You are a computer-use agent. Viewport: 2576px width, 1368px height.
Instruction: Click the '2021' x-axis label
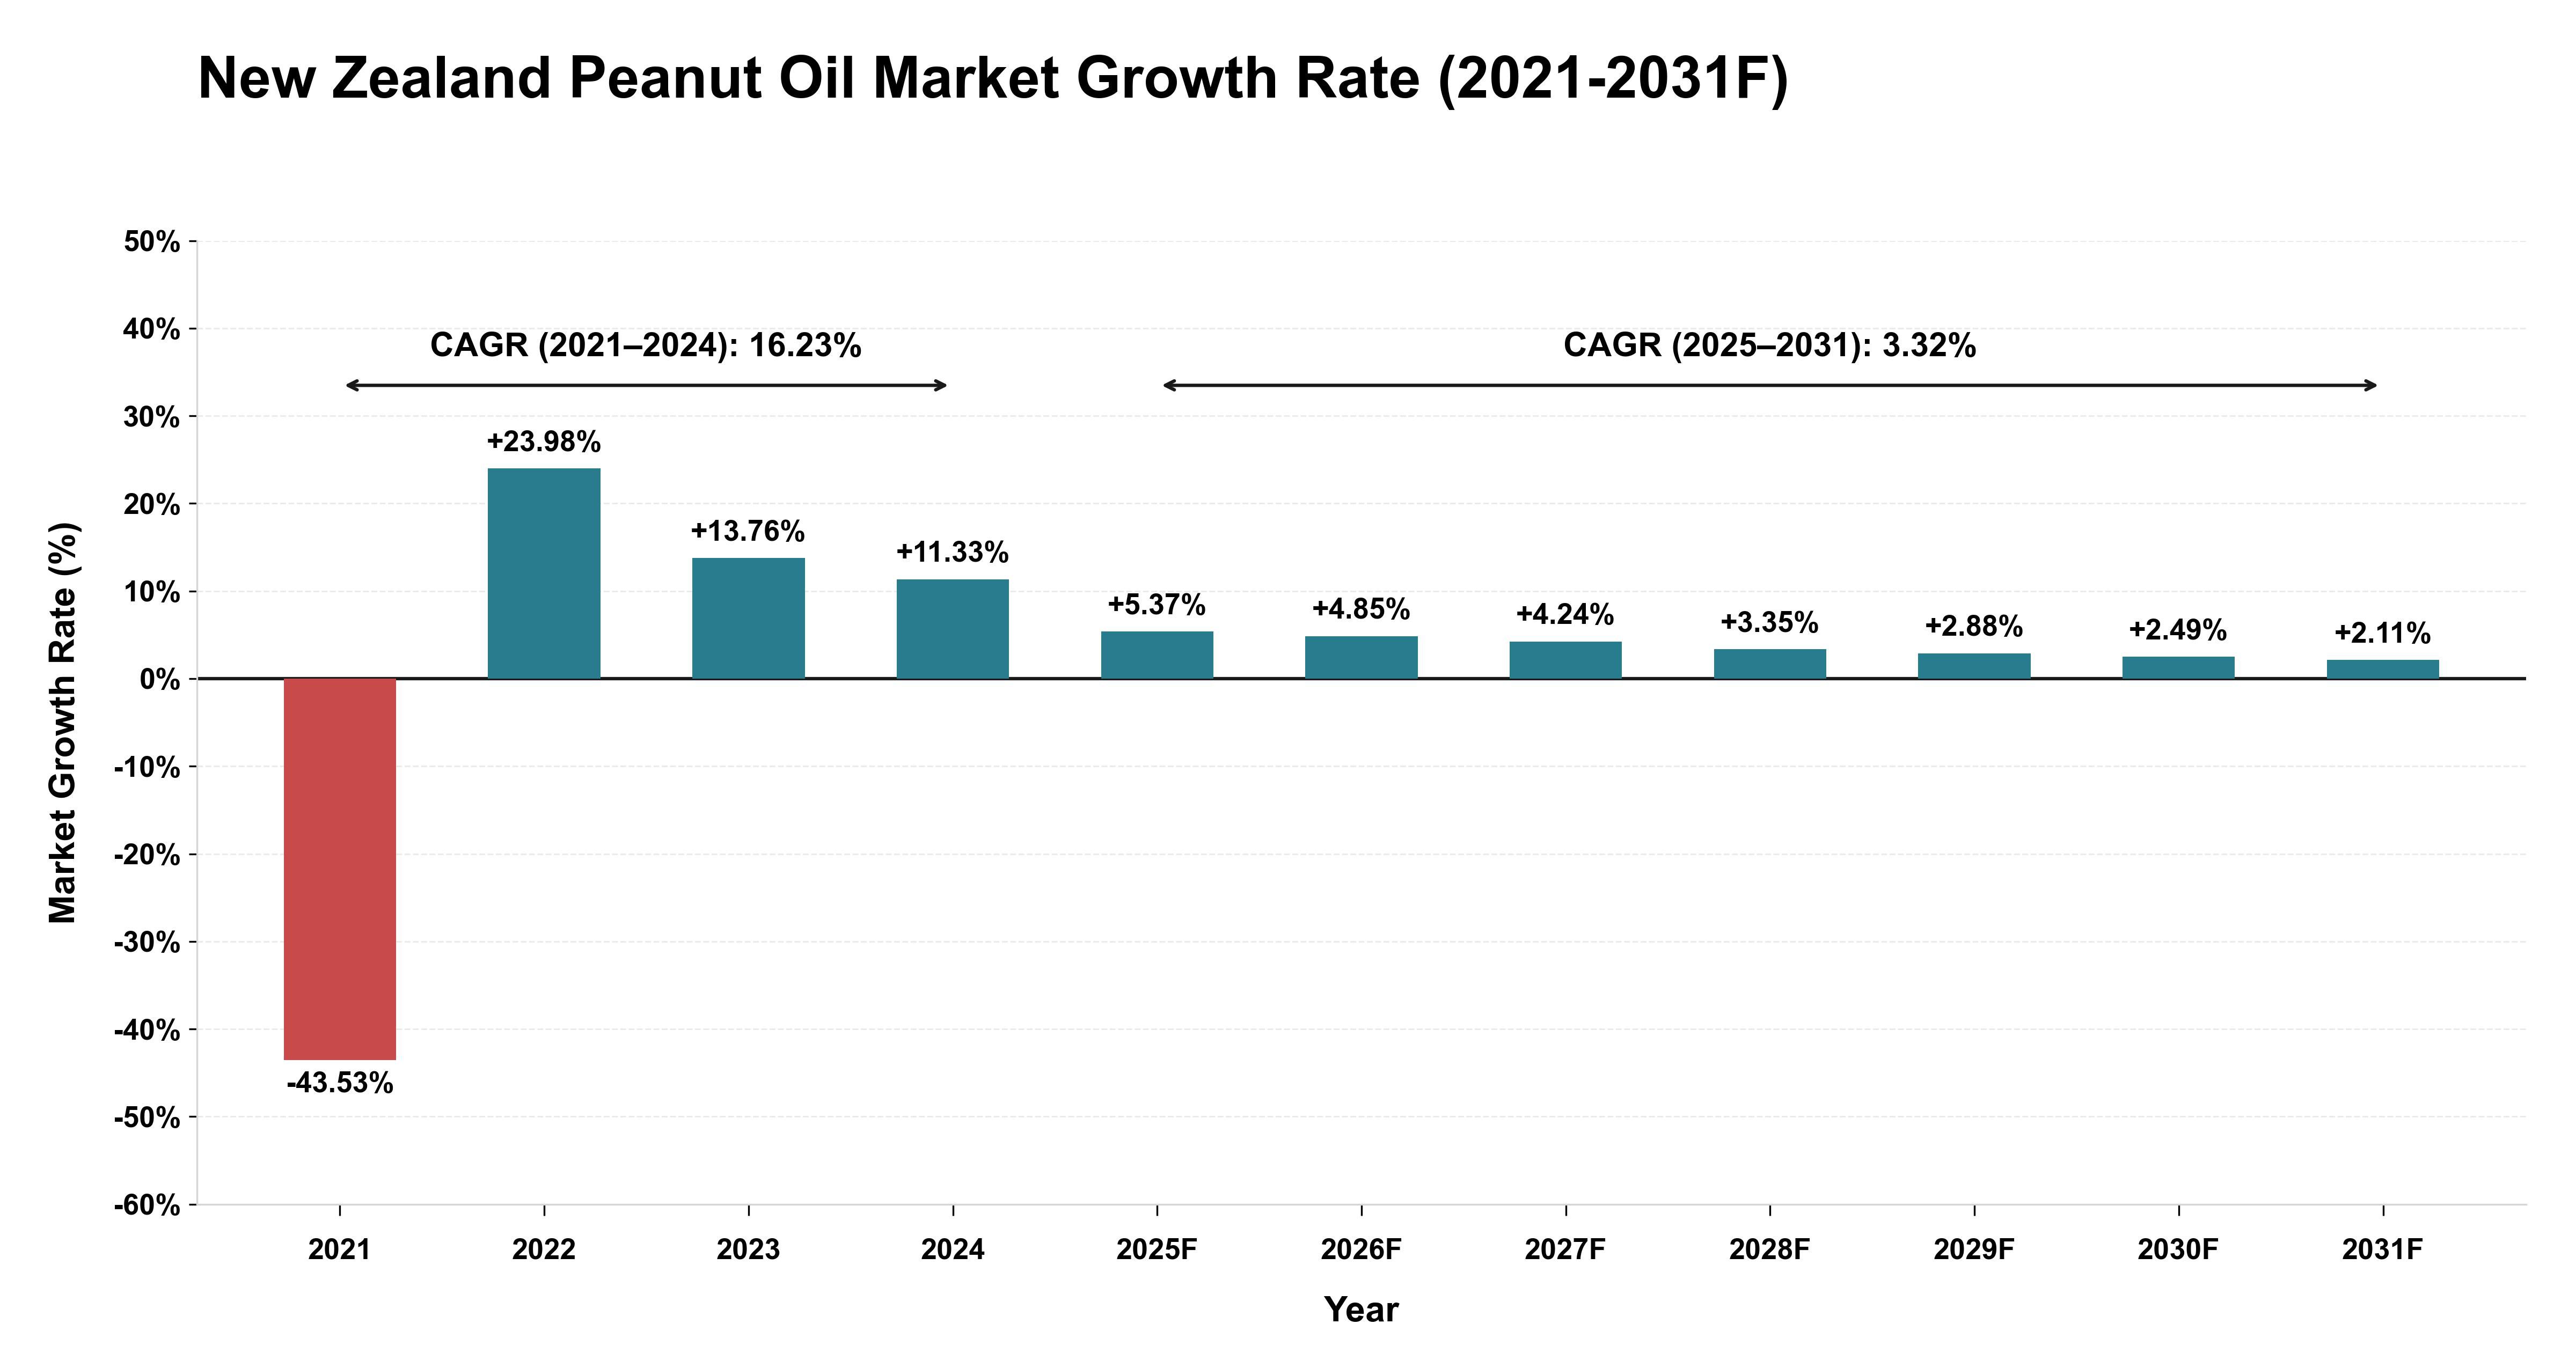click(x=340, y=1250)
